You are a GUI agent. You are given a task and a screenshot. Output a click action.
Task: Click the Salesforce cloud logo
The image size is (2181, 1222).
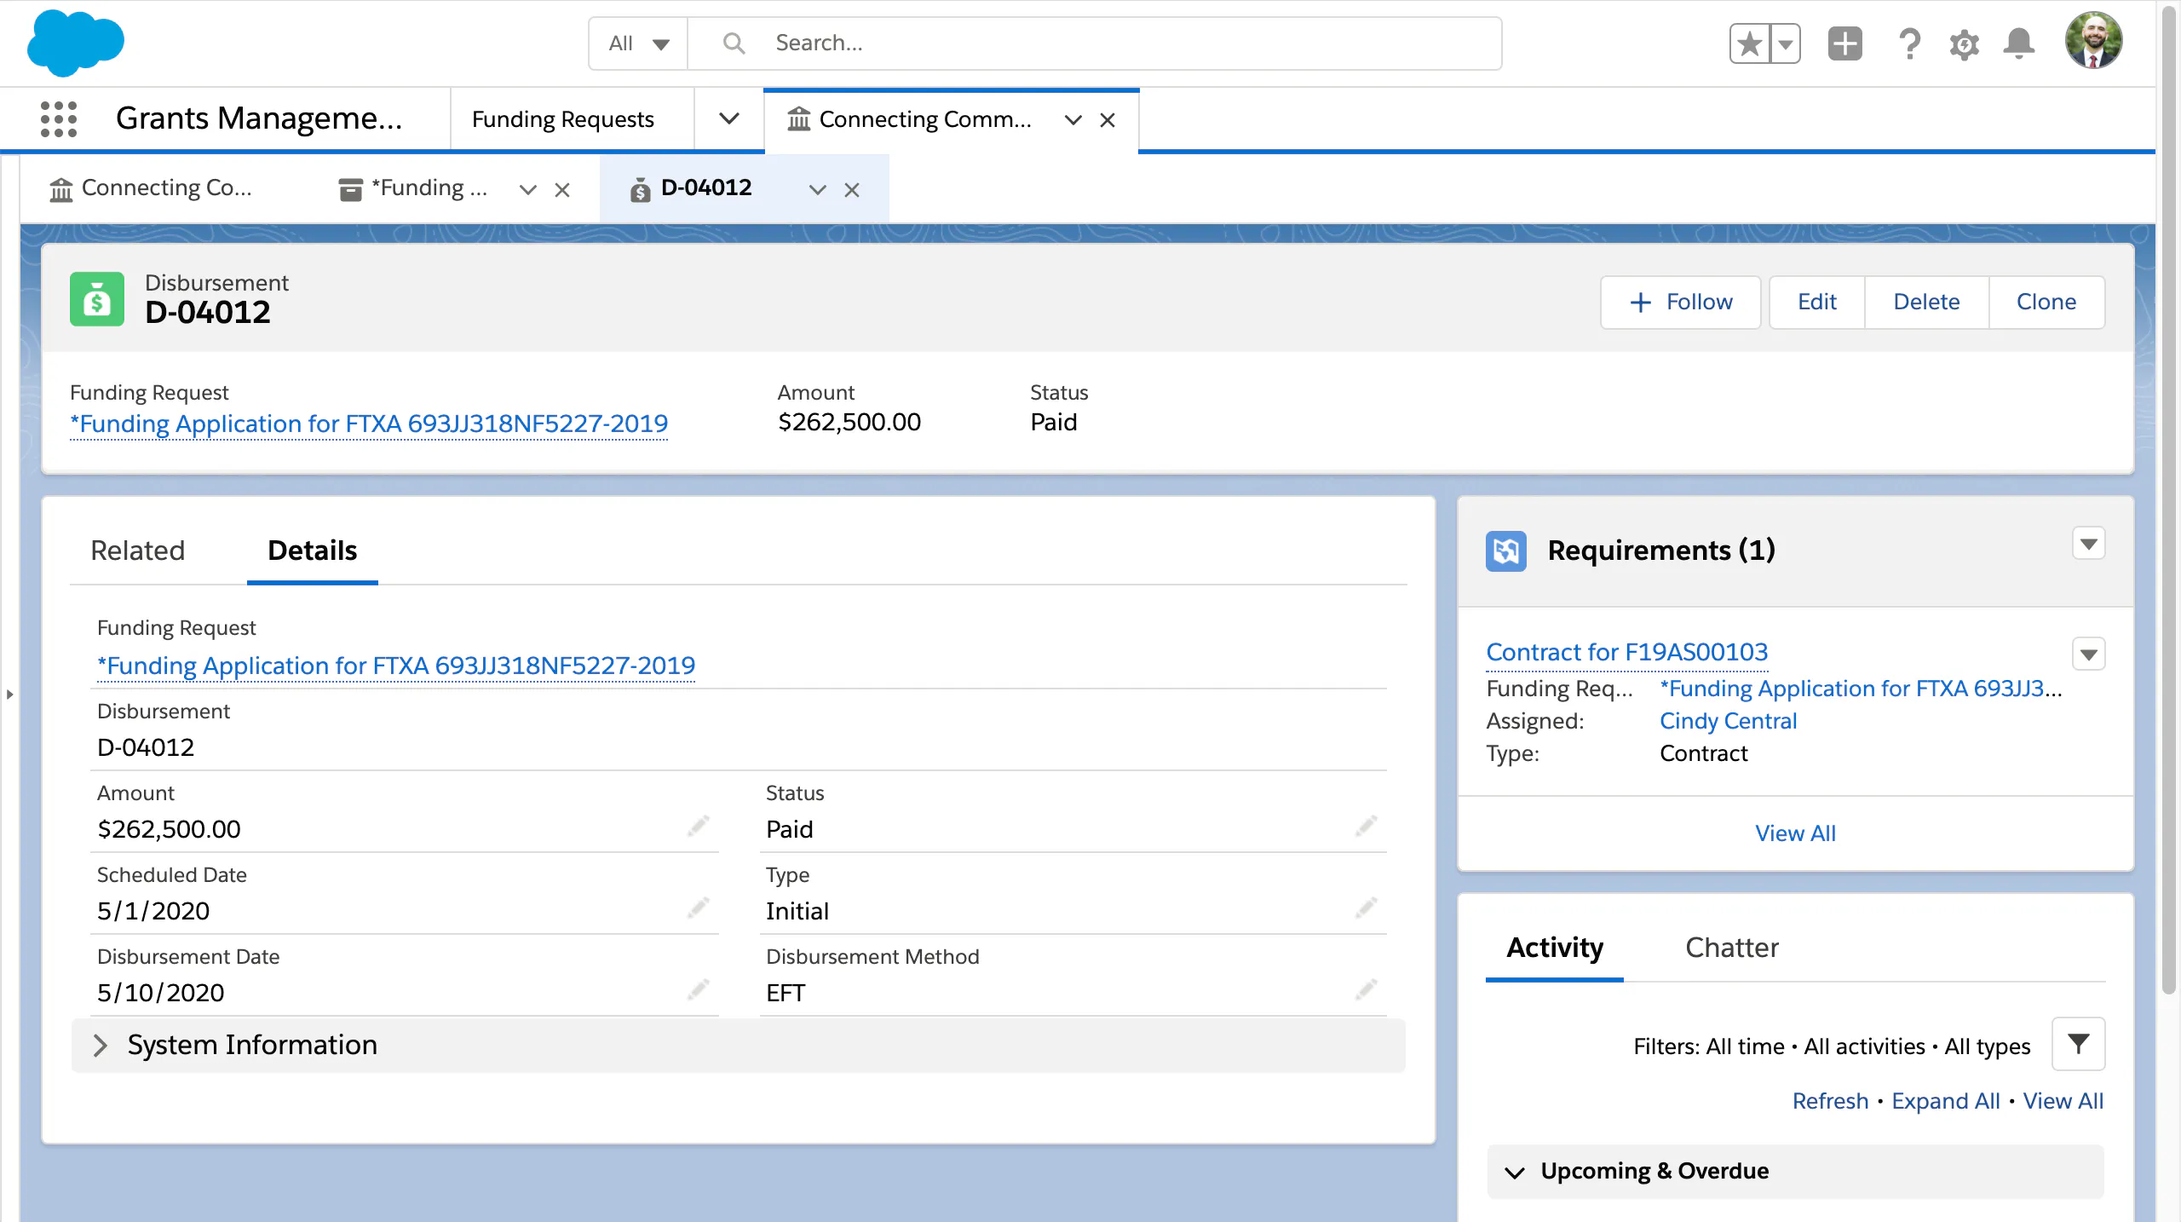75,43
